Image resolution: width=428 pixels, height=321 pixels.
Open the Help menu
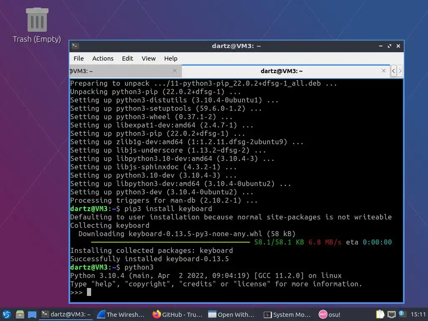point(171,59)
